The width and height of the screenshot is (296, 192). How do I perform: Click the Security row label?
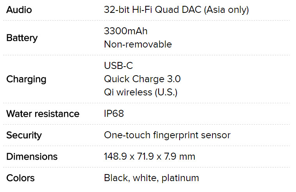click(24, 135)
